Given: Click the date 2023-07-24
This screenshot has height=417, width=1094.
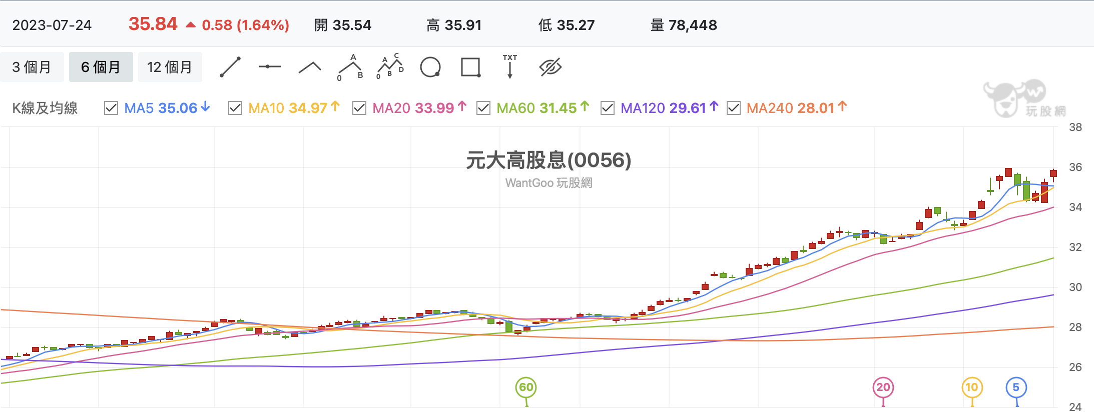Looking at the screenshot, I should pyautogui.click(x=52, y=25).
